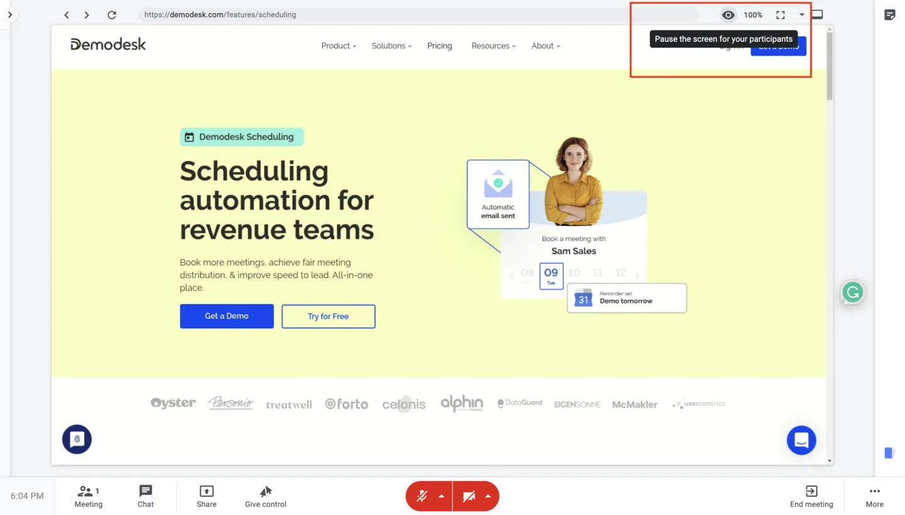Click the Automatic email sent card
The width and height of the screenshot is (905, 515).
pyautogui.click(x=498, y=194)
